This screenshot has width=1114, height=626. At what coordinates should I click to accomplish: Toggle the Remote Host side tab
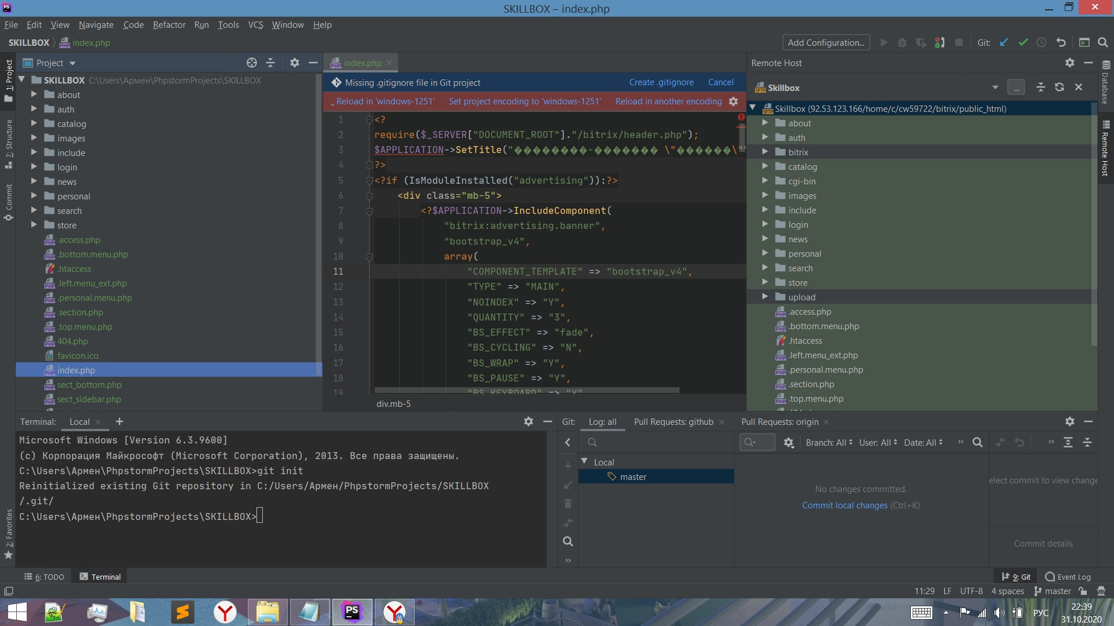tap(1106, 148)
